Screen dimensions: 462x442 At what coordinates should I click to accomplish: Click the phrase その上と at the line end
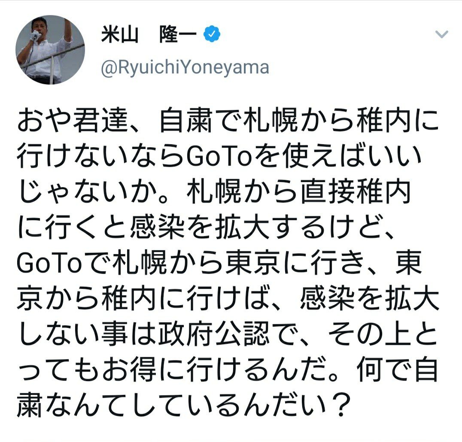coord(383,333)
